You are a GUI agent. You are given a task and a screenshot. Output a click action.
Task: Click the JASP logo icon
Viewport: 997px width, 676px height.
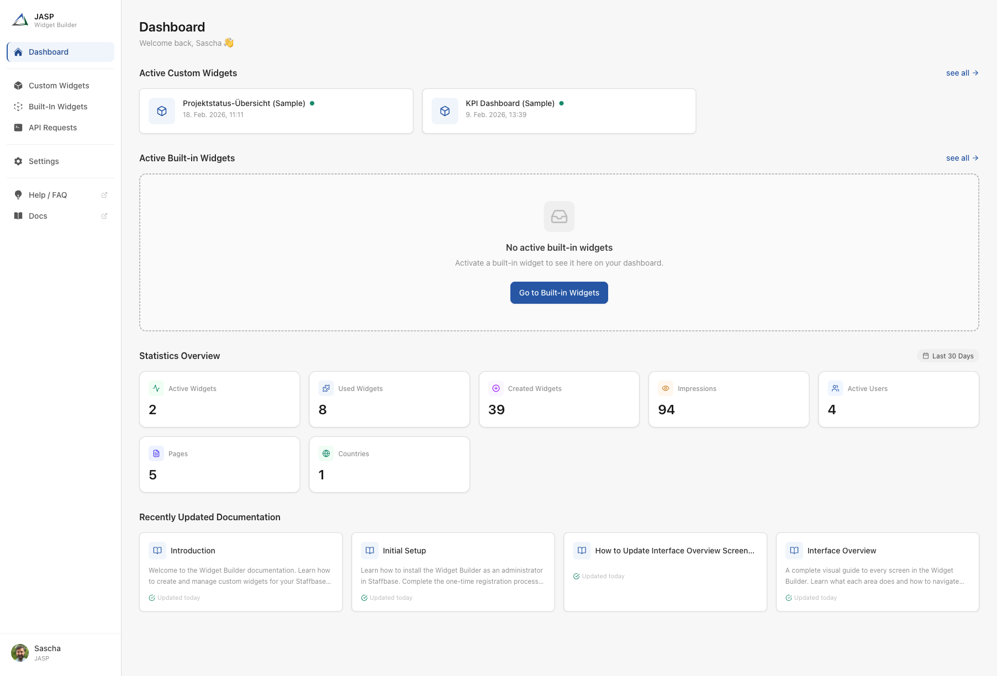tap(20, 20)
